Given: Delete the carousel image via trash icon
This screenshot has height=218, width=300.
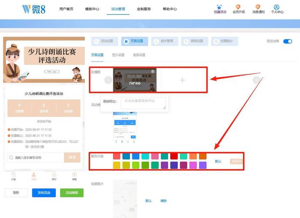Looking at the screenshot, I should (152, 72).
